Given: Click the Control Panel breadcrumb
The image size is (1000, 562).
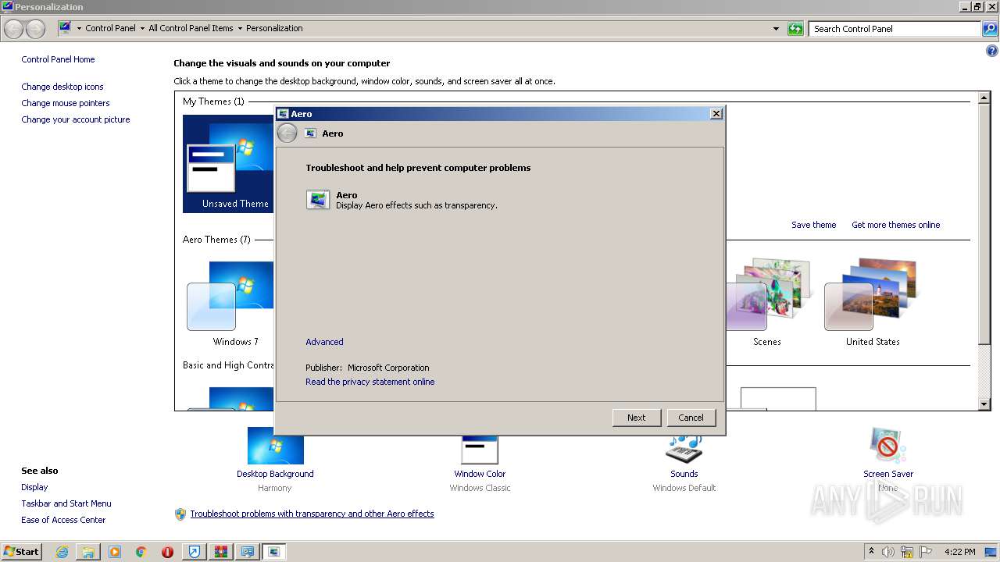Looking at the screenshot, I should [x=110, y=28].
